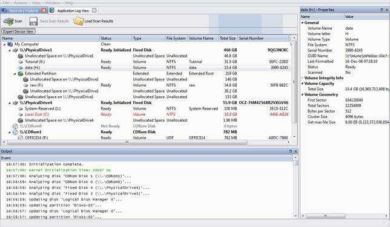Screen dimensions: 390x227
Task: Click the Properties panel horizontal scrollbar
Action: pyautogui.click(x=325, y=216)
